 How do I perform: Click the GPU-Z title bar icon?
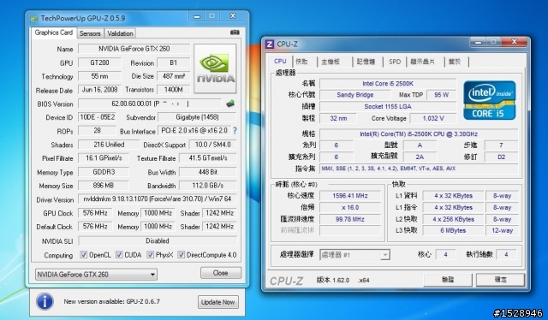[33, 18]
